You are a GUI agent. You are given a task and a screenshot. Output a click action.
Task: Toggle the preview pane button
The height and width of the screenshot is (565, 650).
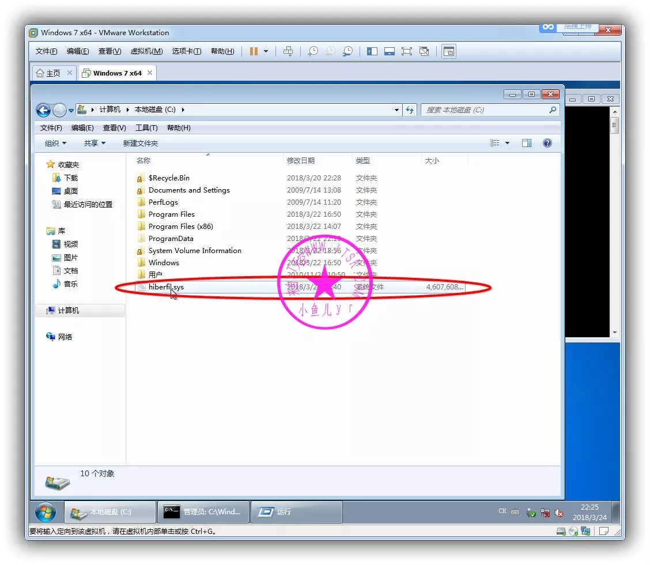527,143
